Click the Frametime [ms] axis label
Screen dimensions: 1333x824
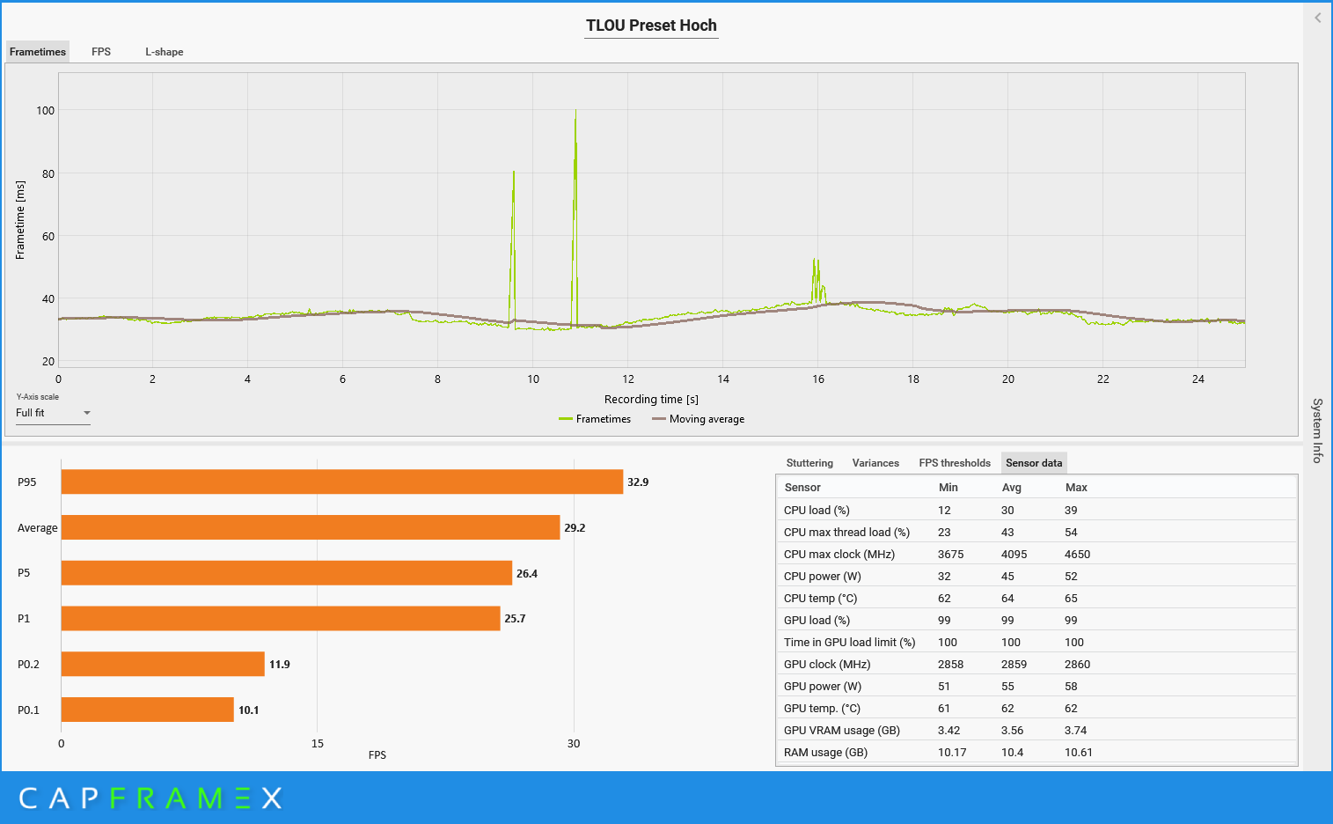click(x=20, y=220)
